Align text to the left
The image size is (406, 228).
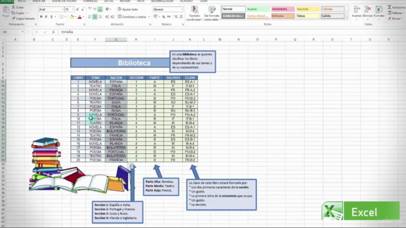click(x=89, y=17)
